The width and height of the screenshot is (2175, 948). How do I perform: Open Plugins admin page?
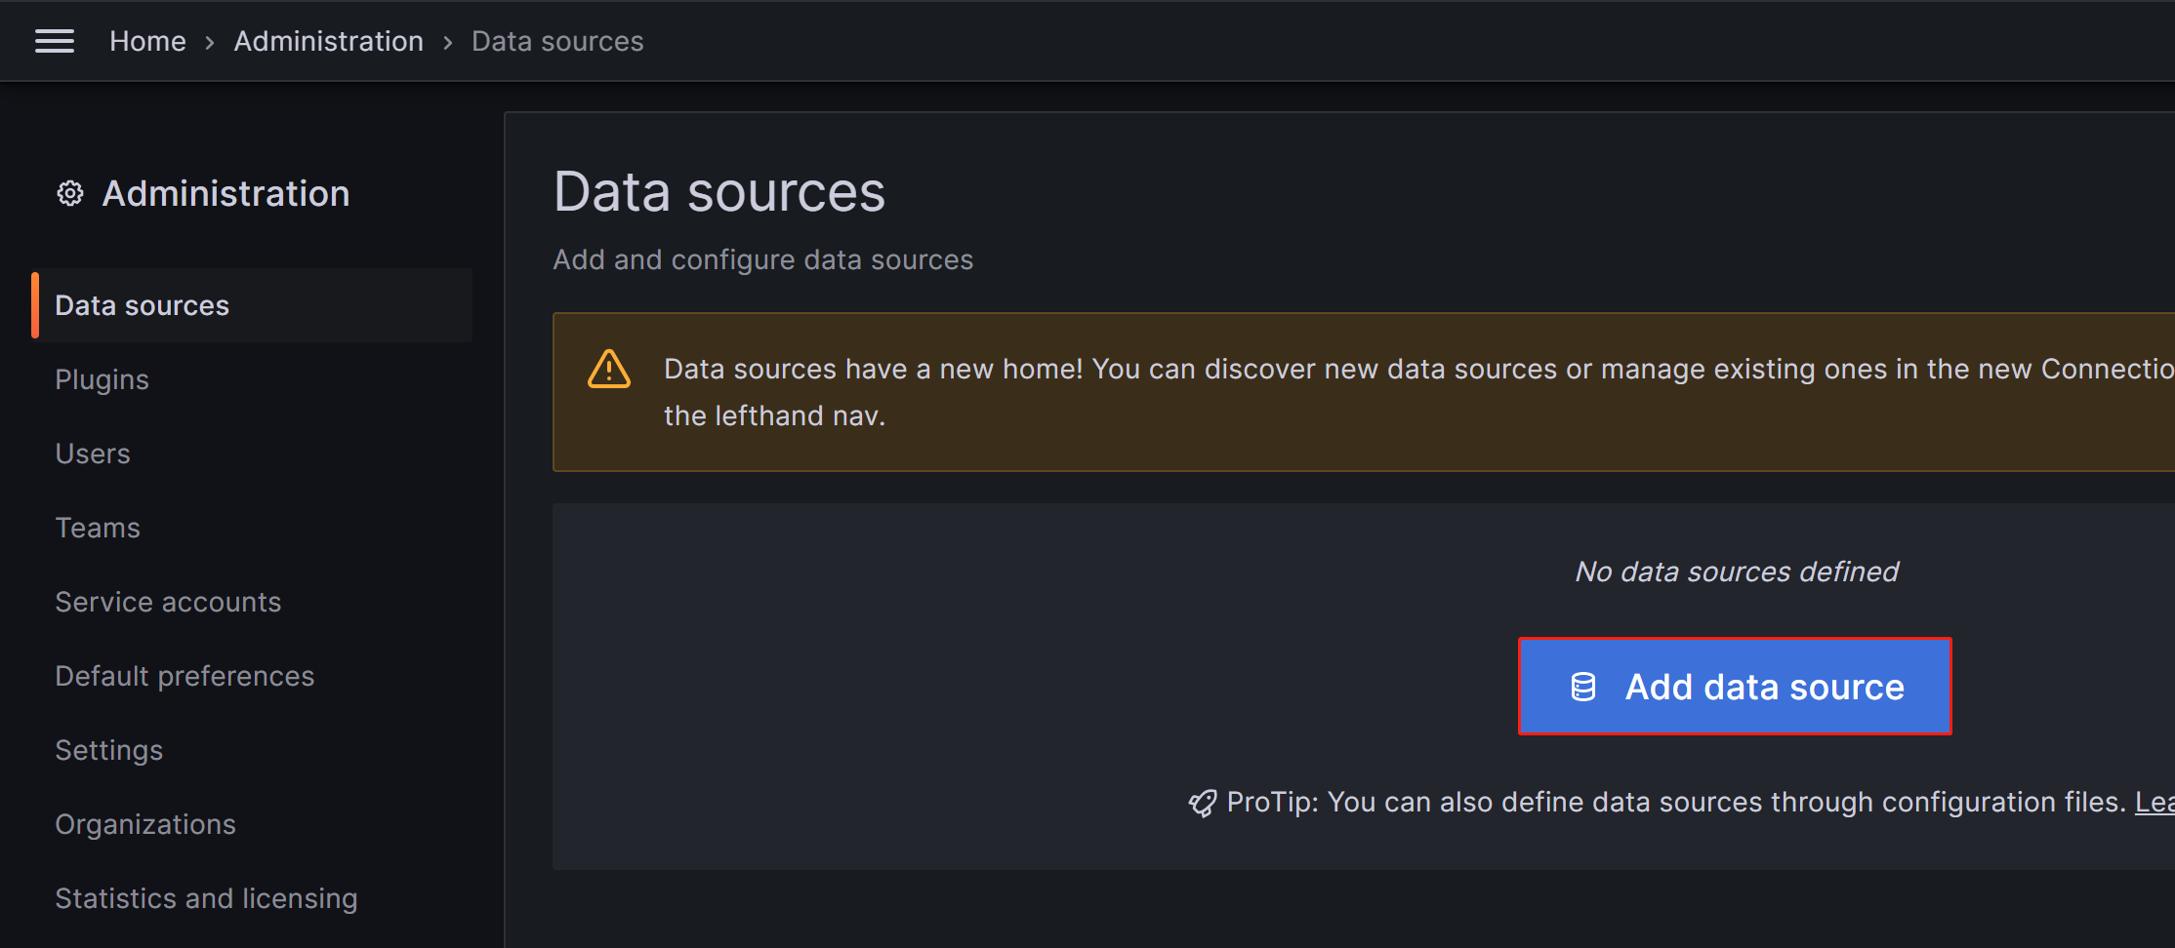pos(103,379)
